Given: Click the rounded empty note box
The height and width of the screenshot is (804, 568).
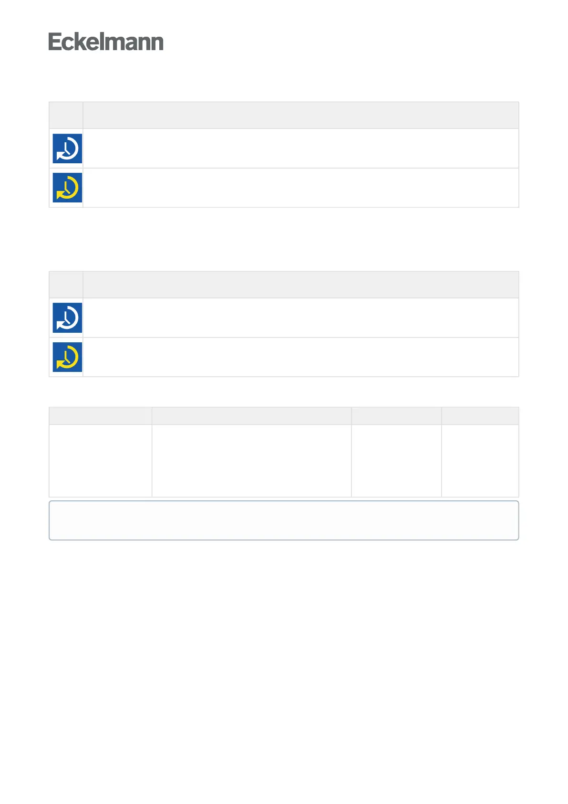Looking at the screenshot, I should click(284, 520).
